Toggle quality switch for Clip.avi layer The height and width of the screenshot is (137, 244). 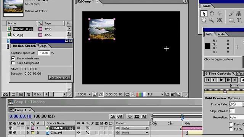(x=88, y=133)
